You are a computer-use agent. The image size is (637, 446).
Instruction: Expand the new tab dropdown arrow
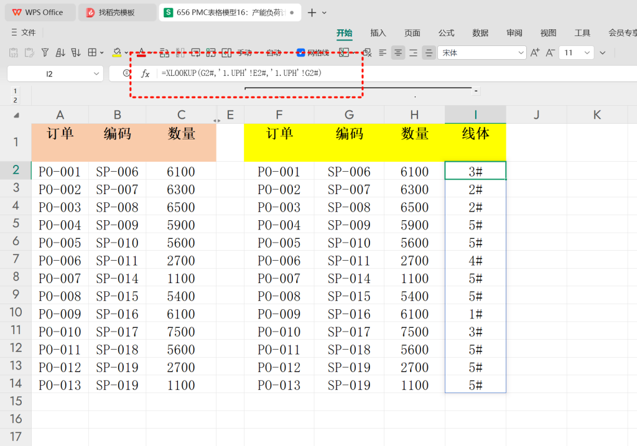(x=324, y=12)
